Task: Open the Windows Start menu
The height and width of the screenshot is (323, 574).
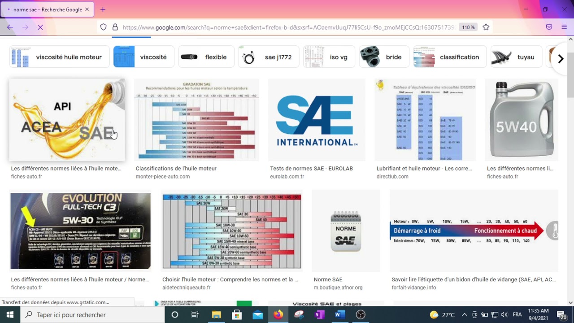Action: (10, 314)
